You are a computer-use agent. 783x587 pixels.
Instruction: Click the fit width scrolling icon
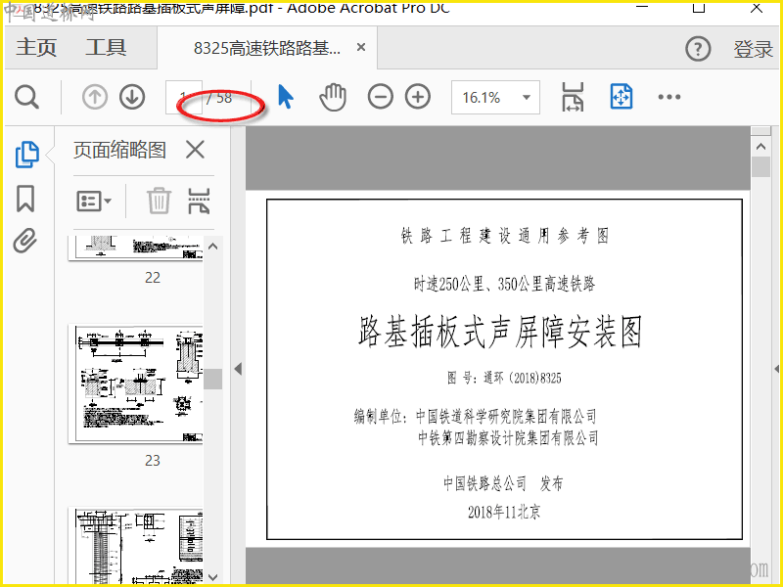pyautogui.click(x=573, y=97)
